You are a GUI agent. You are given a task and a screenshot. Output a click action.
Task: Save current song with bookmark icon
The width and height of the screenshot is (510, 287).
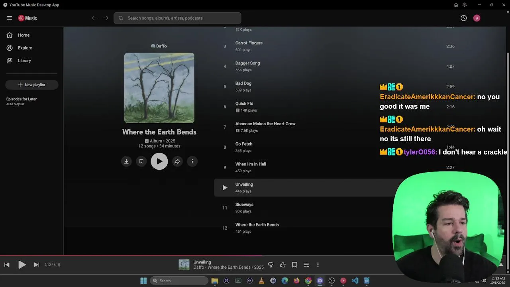point(294,265)
